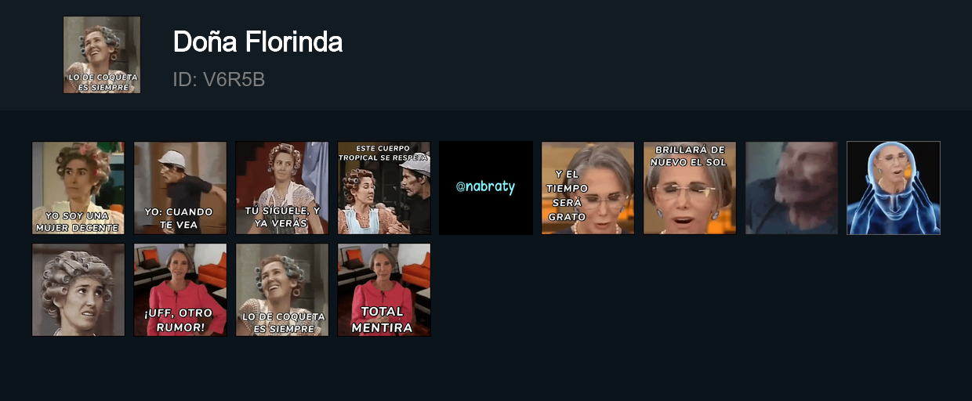Viewport: 972px width, 401px height.
Task: Open the Doña Florinda pack avatar image
Action: [x=102, y=55]
